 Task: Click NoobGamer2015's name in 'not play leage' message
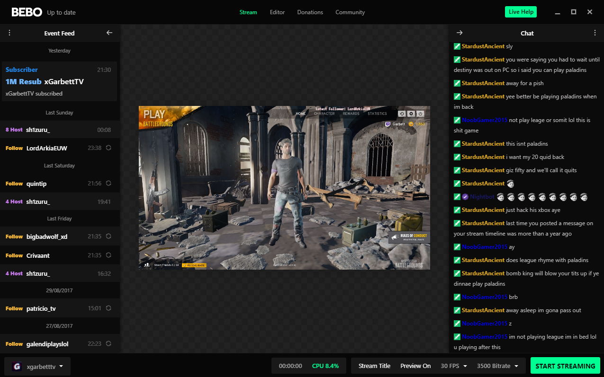485,120
